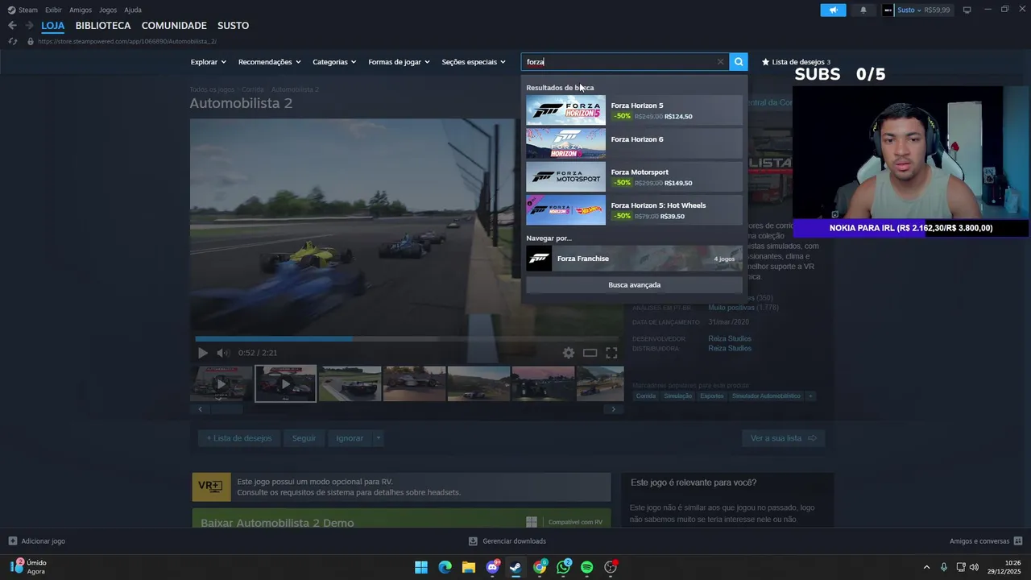Show hidden system tray icons
This screenshot has height=580, width=1031.
click(x=926, y=567)
